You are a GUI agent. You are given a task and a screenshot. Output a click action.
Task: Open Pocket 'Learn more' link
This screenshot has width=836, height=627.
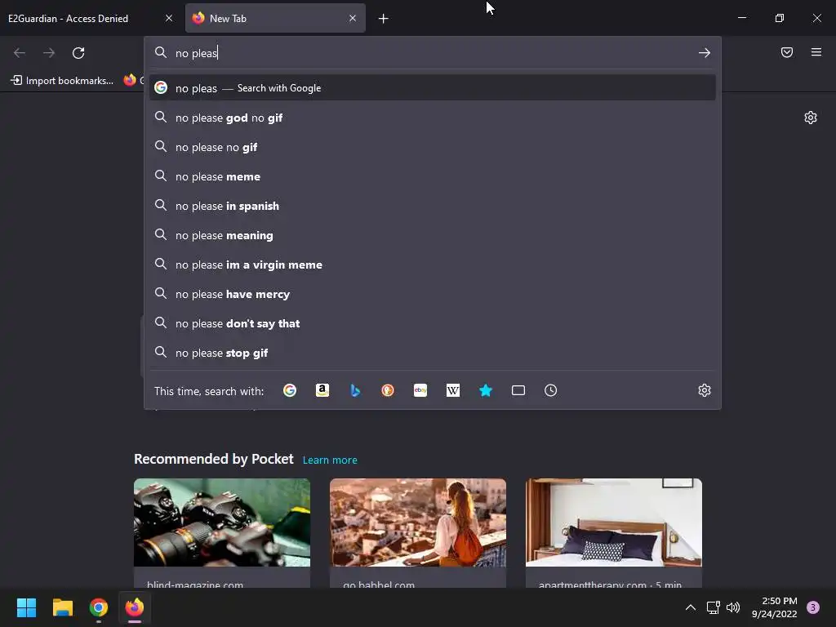coord(330,460)
